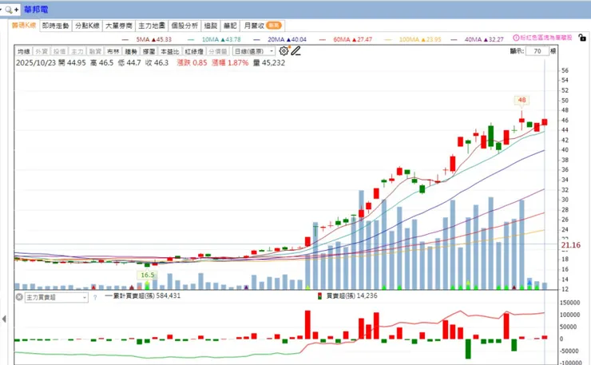Switch to the 即時走勢 tab

[x=55, y=26]
